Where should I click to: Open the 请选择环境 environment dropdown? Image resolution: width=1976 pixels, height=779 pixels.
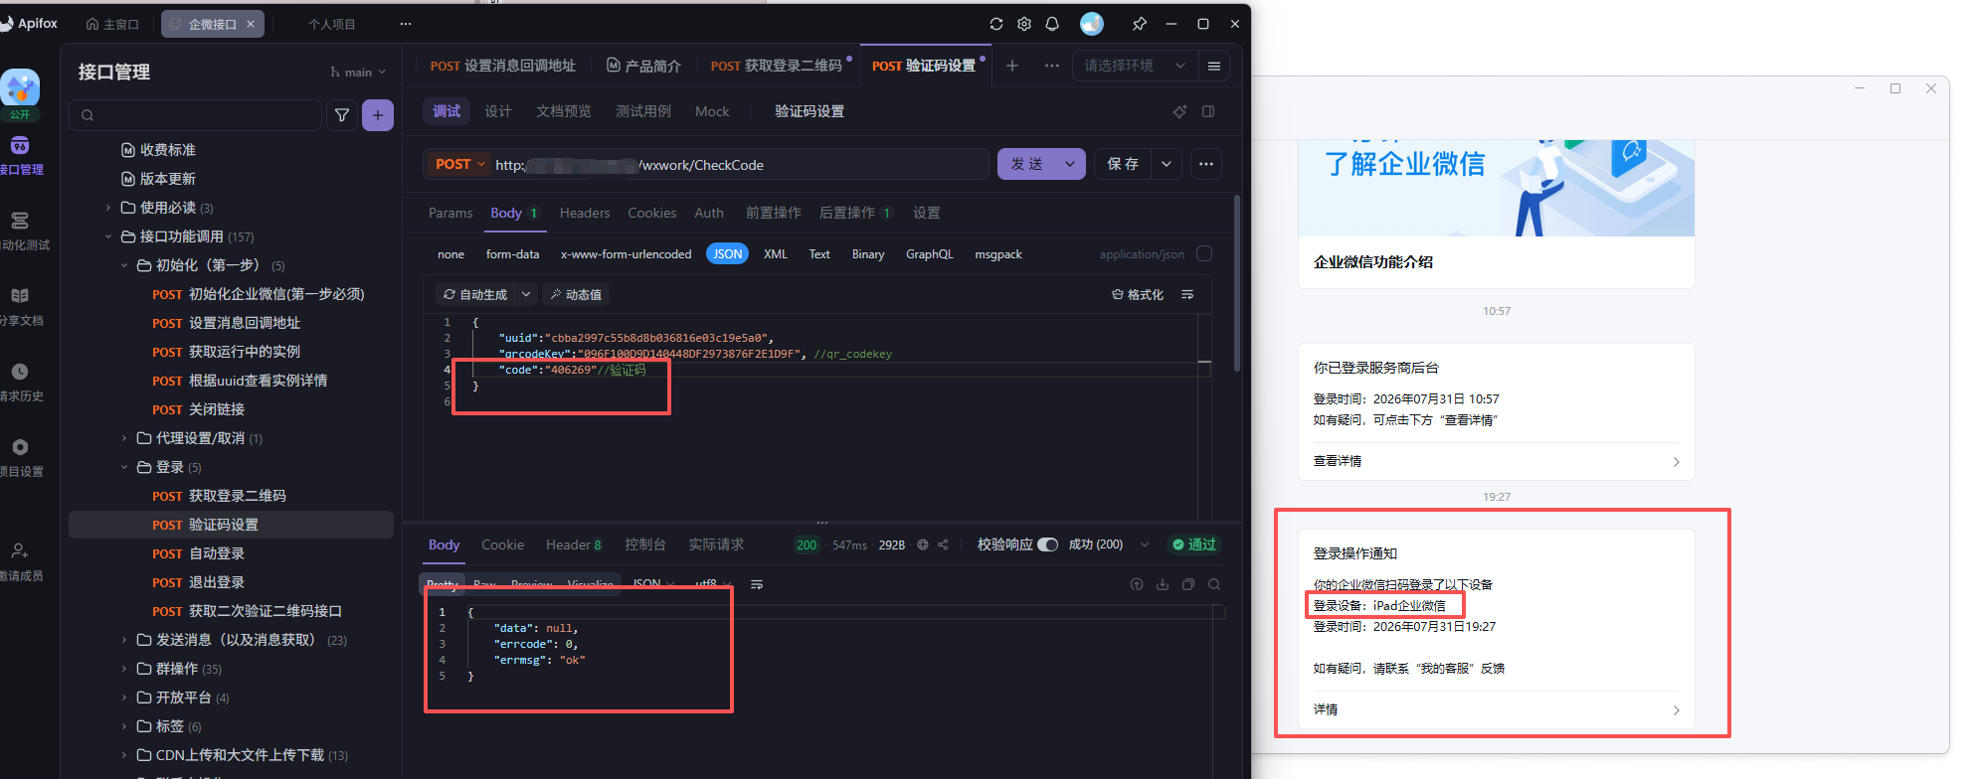(1135, 66)
